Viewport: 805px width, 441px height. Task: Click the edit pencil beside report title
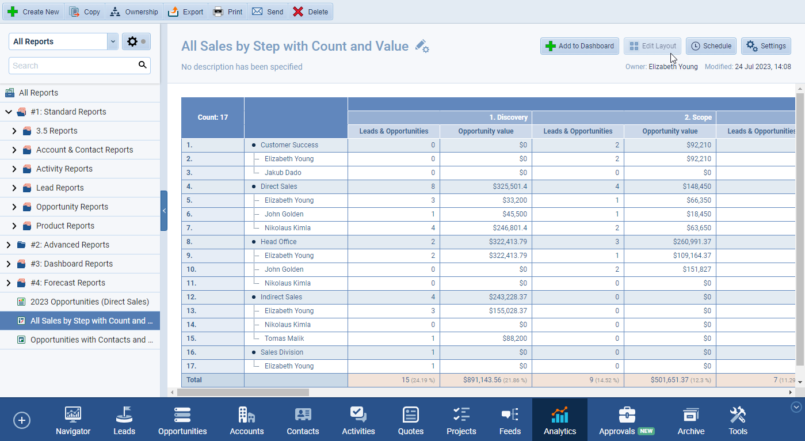click(422, 47)
